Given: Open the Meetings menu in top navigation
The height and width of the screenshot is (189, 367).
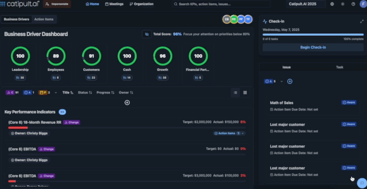Looking at the screenshot, I should tap(114, 4).
